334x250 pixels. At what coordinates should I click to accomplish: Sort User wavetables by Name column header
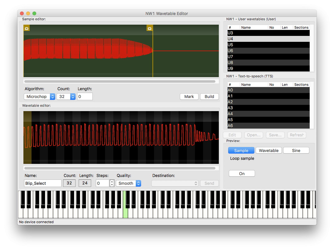pos(254,27)
